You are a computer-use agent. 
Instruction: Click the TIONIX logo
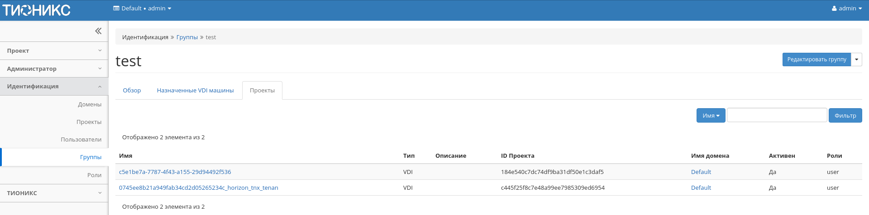pyautogui.click(x=37, y=10)
